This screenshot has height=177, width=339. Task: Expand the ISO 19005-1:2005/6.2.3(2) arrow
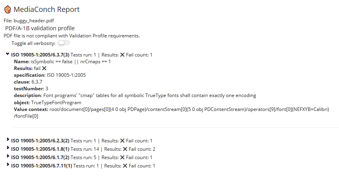click(x=8, y=139)
